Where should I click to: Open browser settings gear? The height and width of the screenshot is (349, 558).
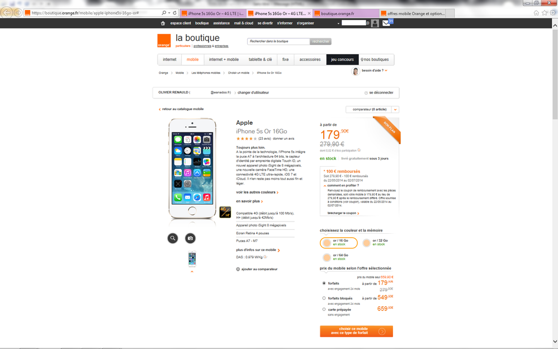(552, 13)
